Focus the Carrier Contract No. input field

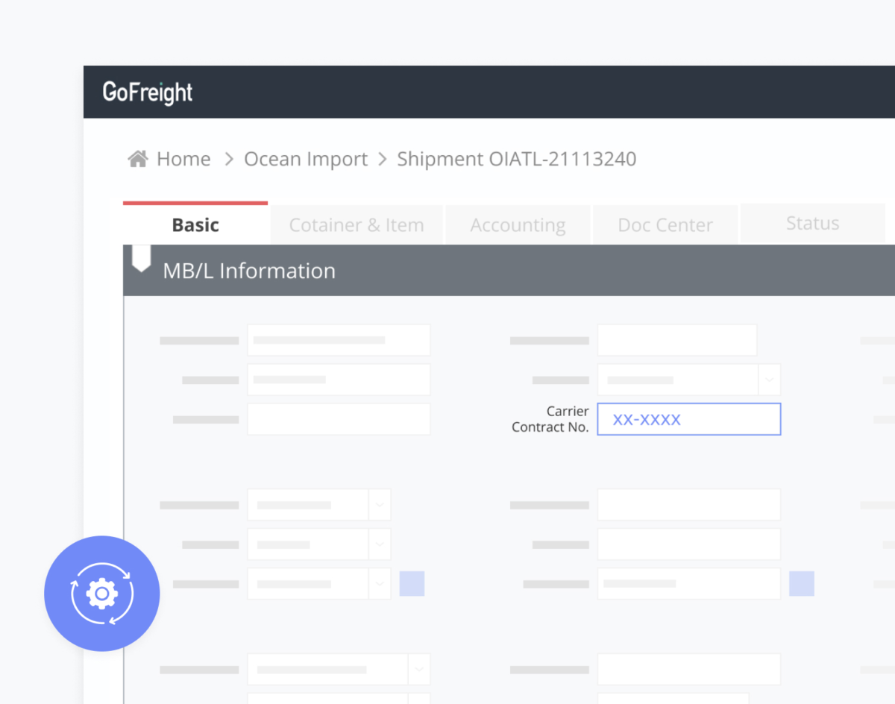coord(688,419)
